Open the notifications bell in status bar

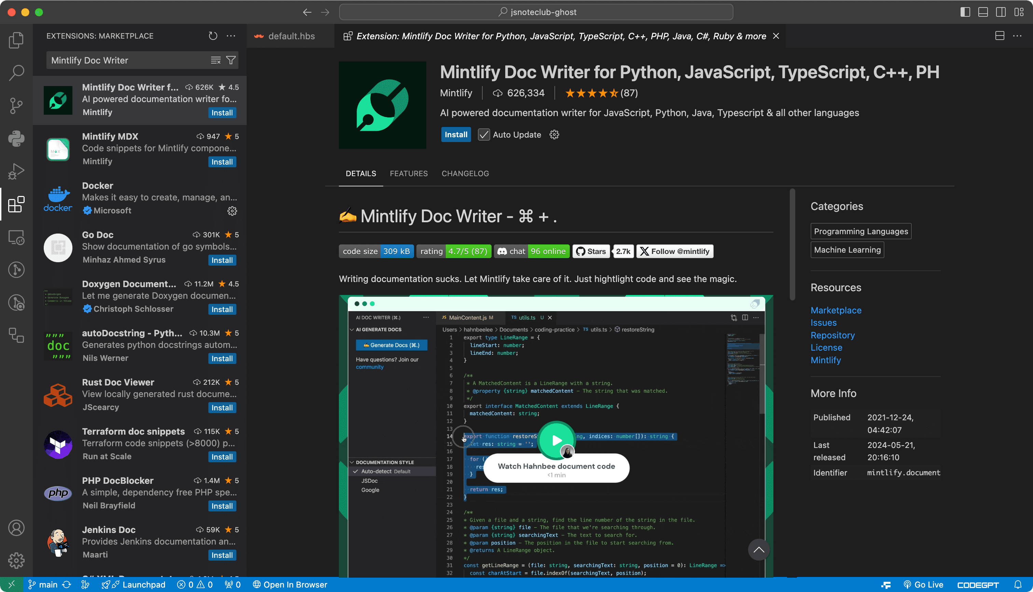coord(1018,585)
